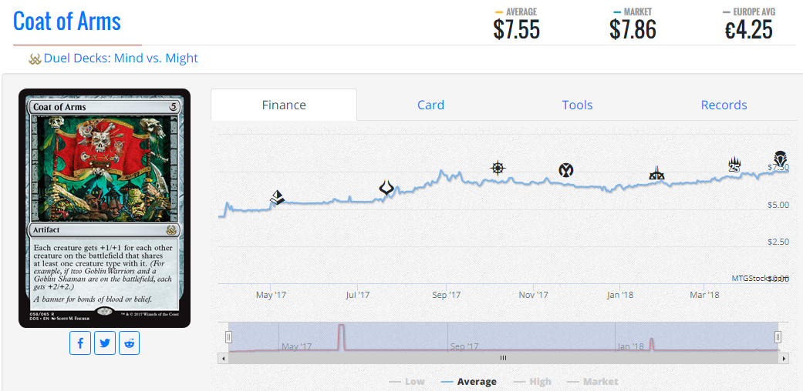Share card on Facebook

tap(80, 343)
